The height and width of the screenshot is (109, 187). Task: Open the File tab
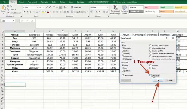tap(4, 2)
